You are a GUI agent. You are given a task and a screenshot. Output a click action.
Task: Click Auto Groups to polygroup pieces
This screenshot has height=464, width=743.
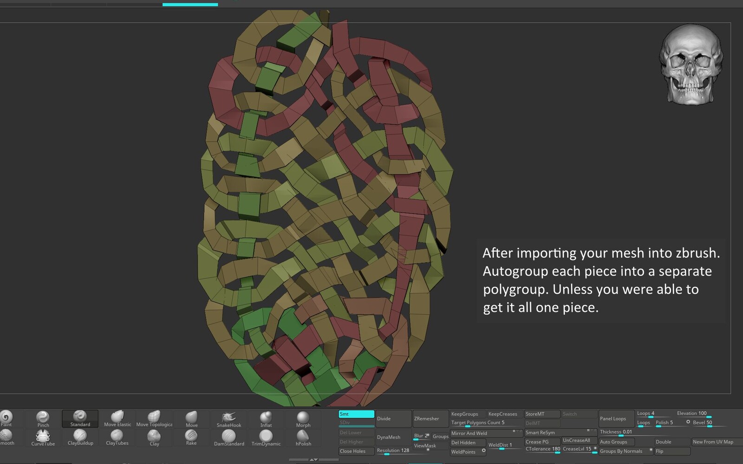(616, 442)
